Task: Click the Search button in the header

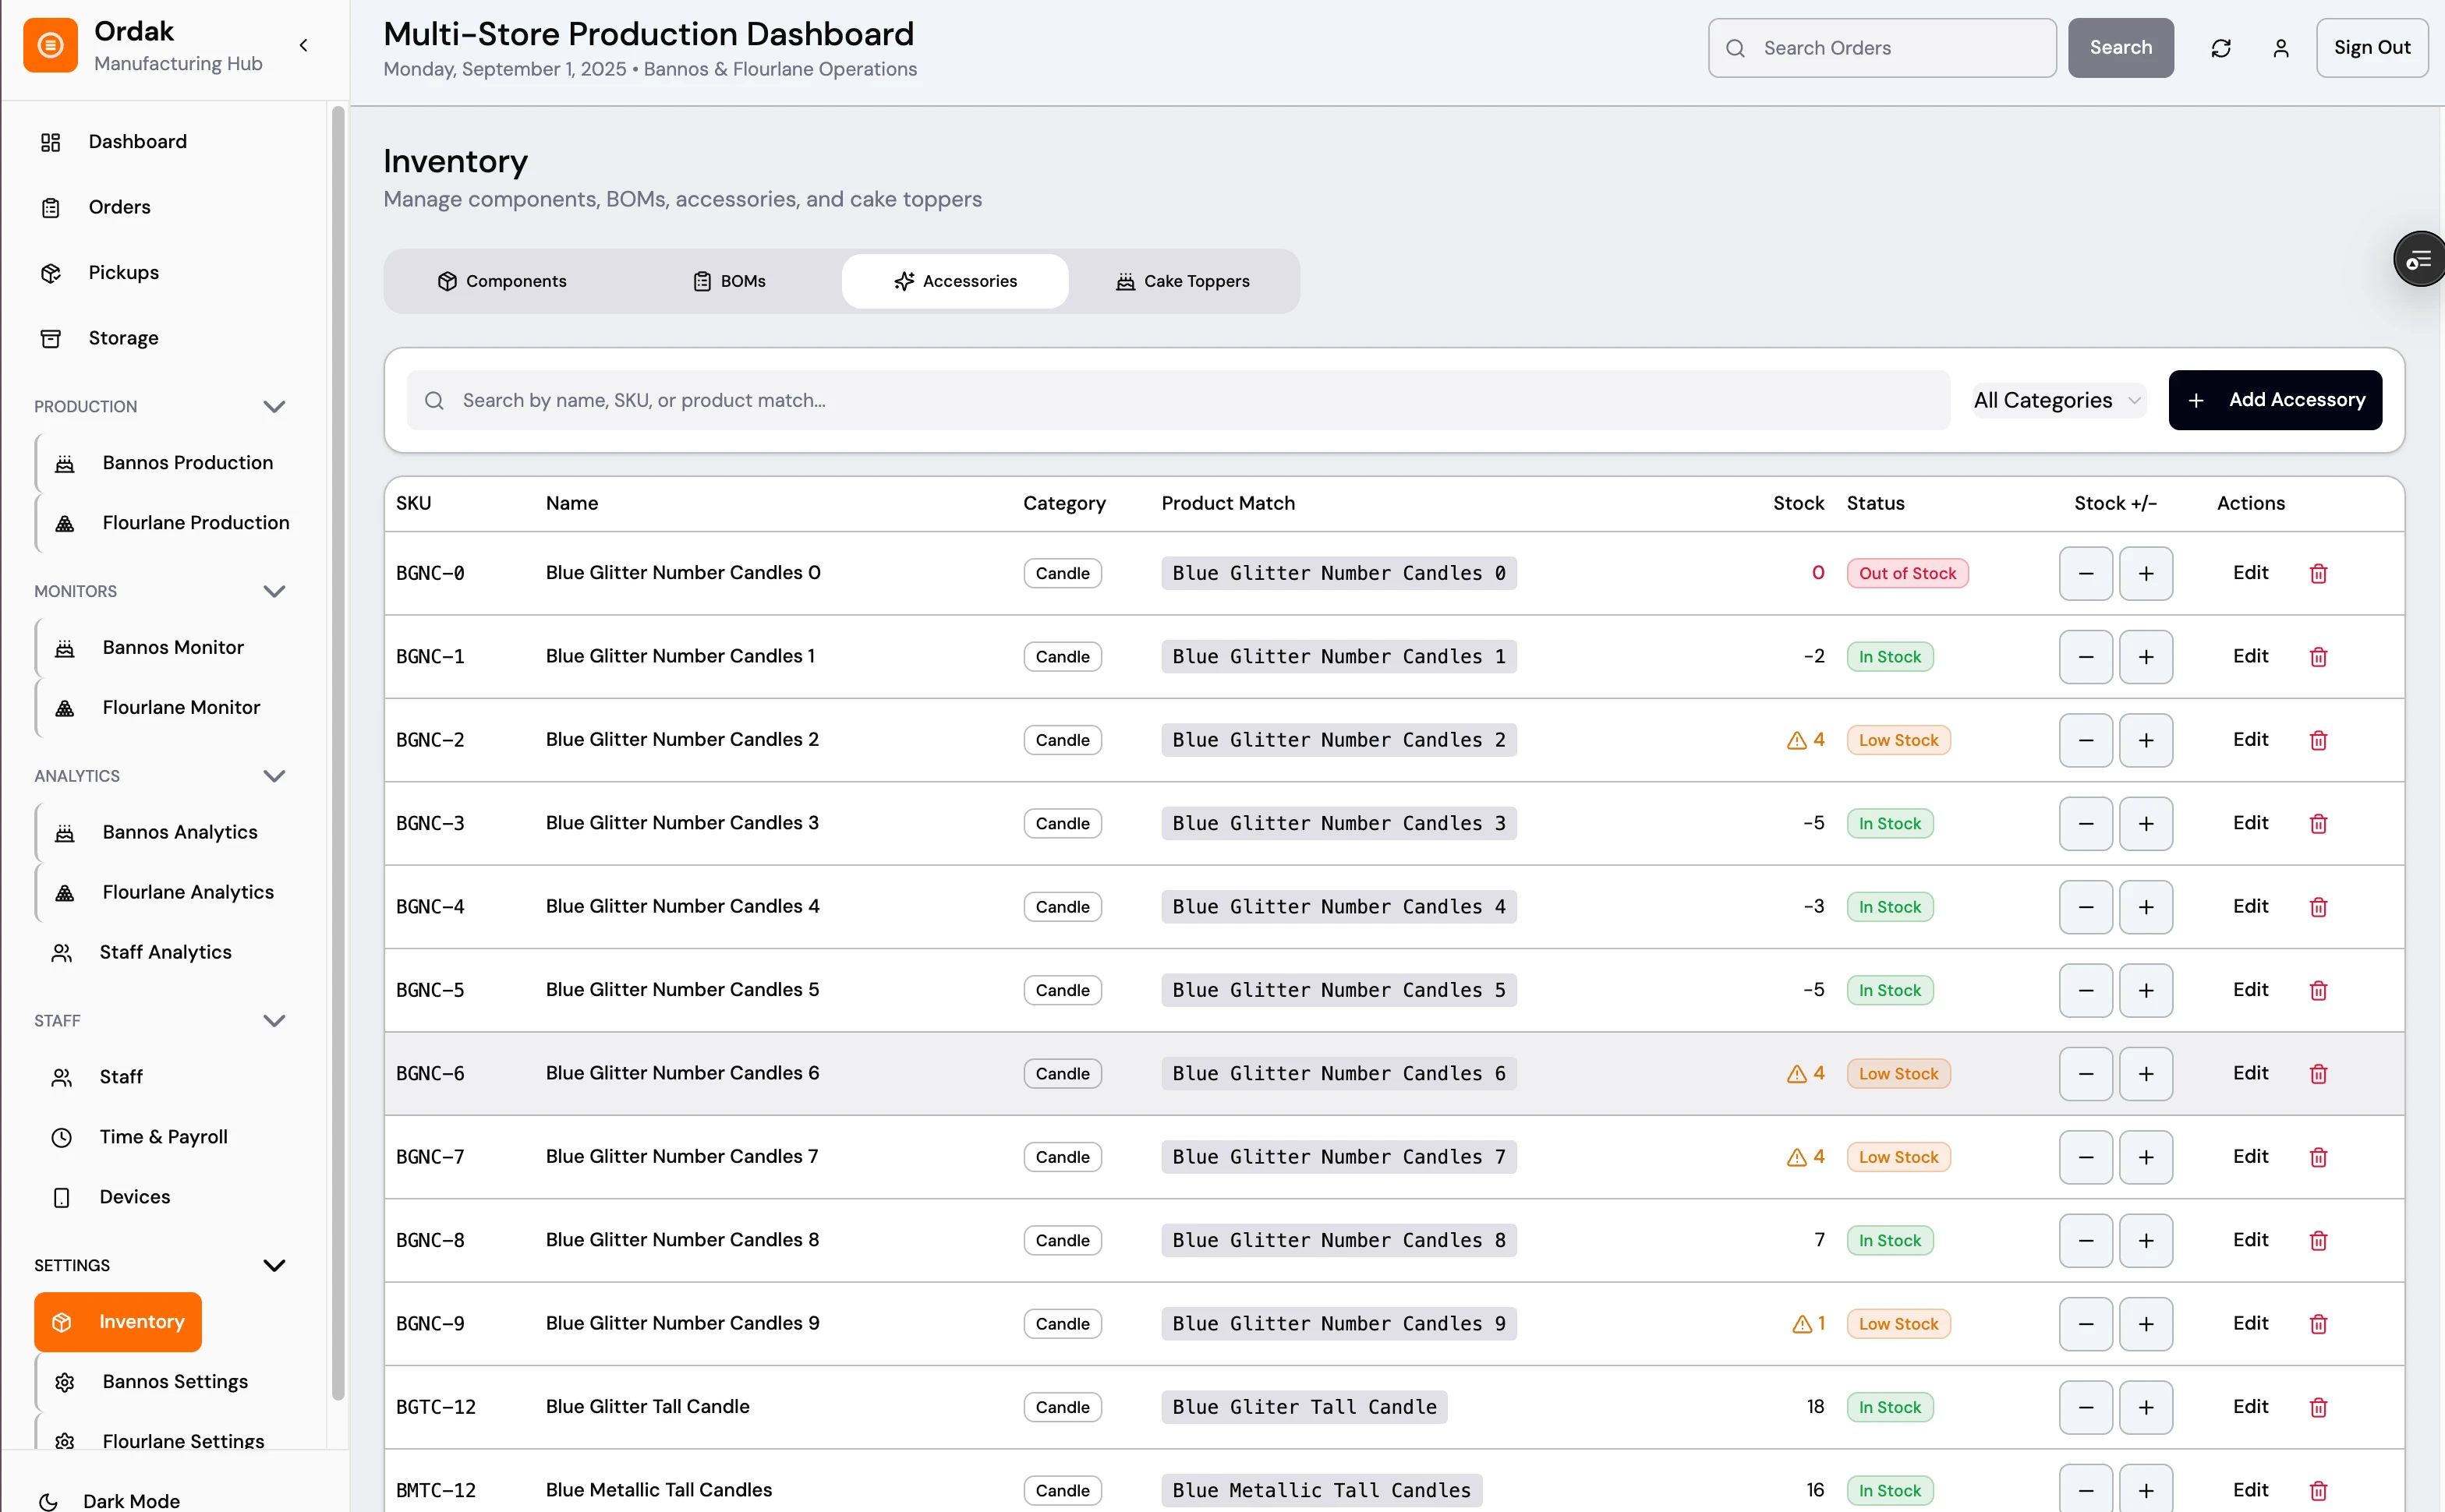Action: [x=2121, y=48]
